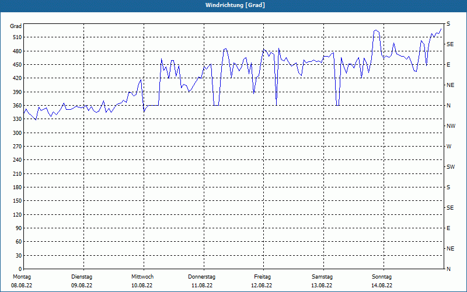Image resolution: width=467 pixels, height=292 pixels.
Task: Select the 60 y-axis value
Action: pyautogui.click(x=18, y=241)
